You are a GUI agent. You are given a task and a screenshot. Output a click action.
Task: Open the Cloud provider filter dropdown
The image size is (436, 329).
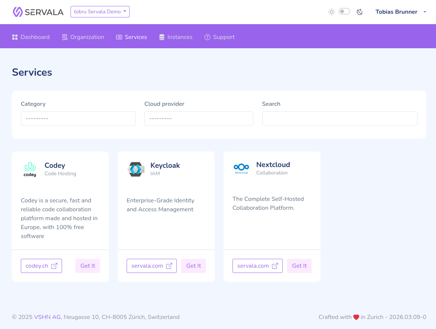199,118
